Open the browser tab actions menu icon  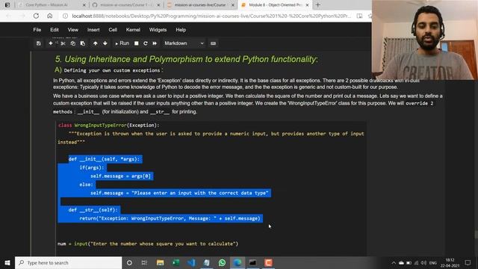7,5
